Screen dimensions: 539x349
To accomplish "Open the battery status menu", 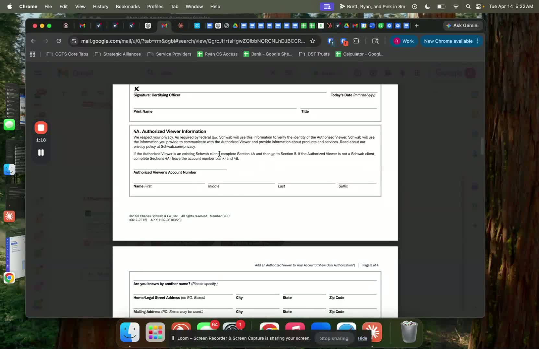I will (441, 6).
